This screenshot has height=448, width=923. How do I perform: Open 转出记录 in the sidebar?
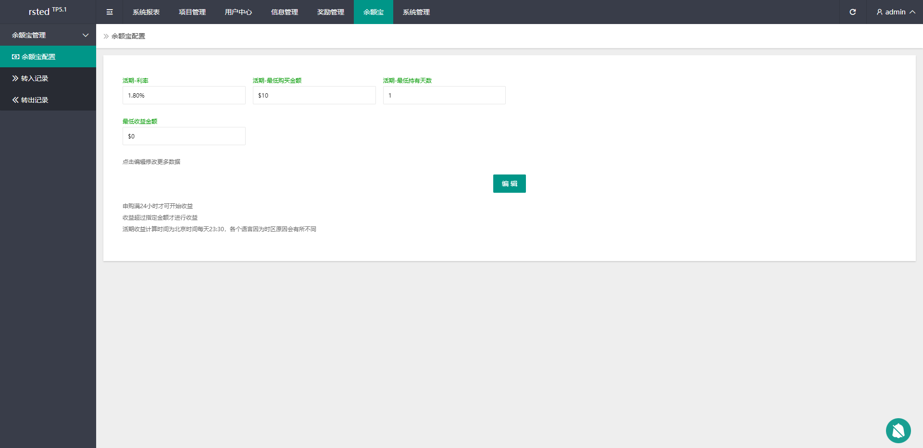coord(35,100)
